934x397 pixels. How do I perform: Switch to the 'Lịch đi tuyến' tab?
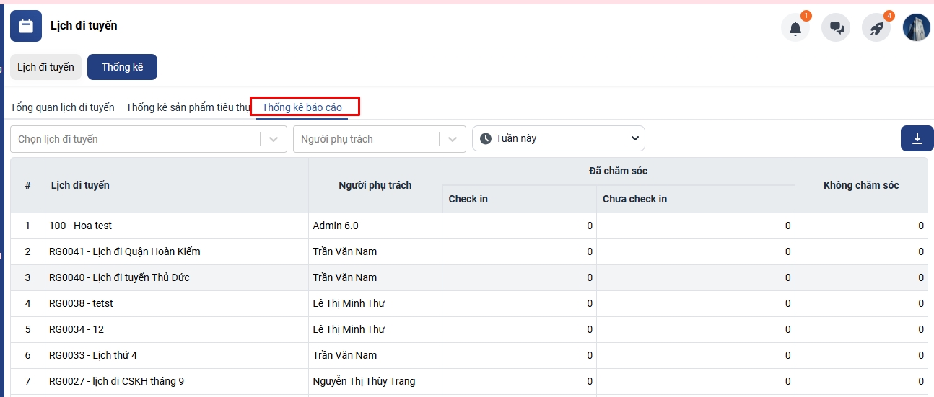pos(45,67)
